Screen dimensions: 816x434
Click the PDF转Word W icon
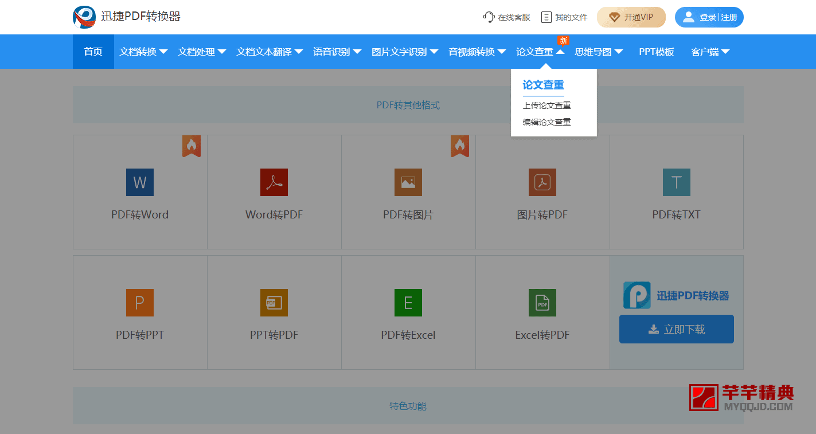pyautogui.click(x=140, y=182)
